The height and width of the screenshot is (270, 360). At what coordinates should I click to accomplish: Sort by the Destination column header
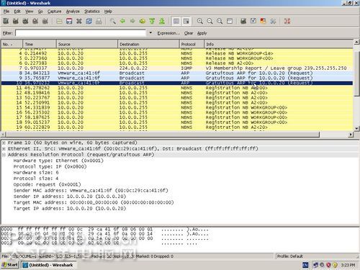148,44
